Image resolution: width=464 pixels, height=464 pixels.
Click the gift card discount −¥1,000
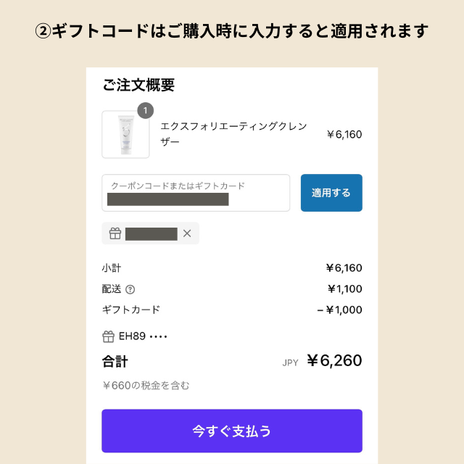(339, 310)
